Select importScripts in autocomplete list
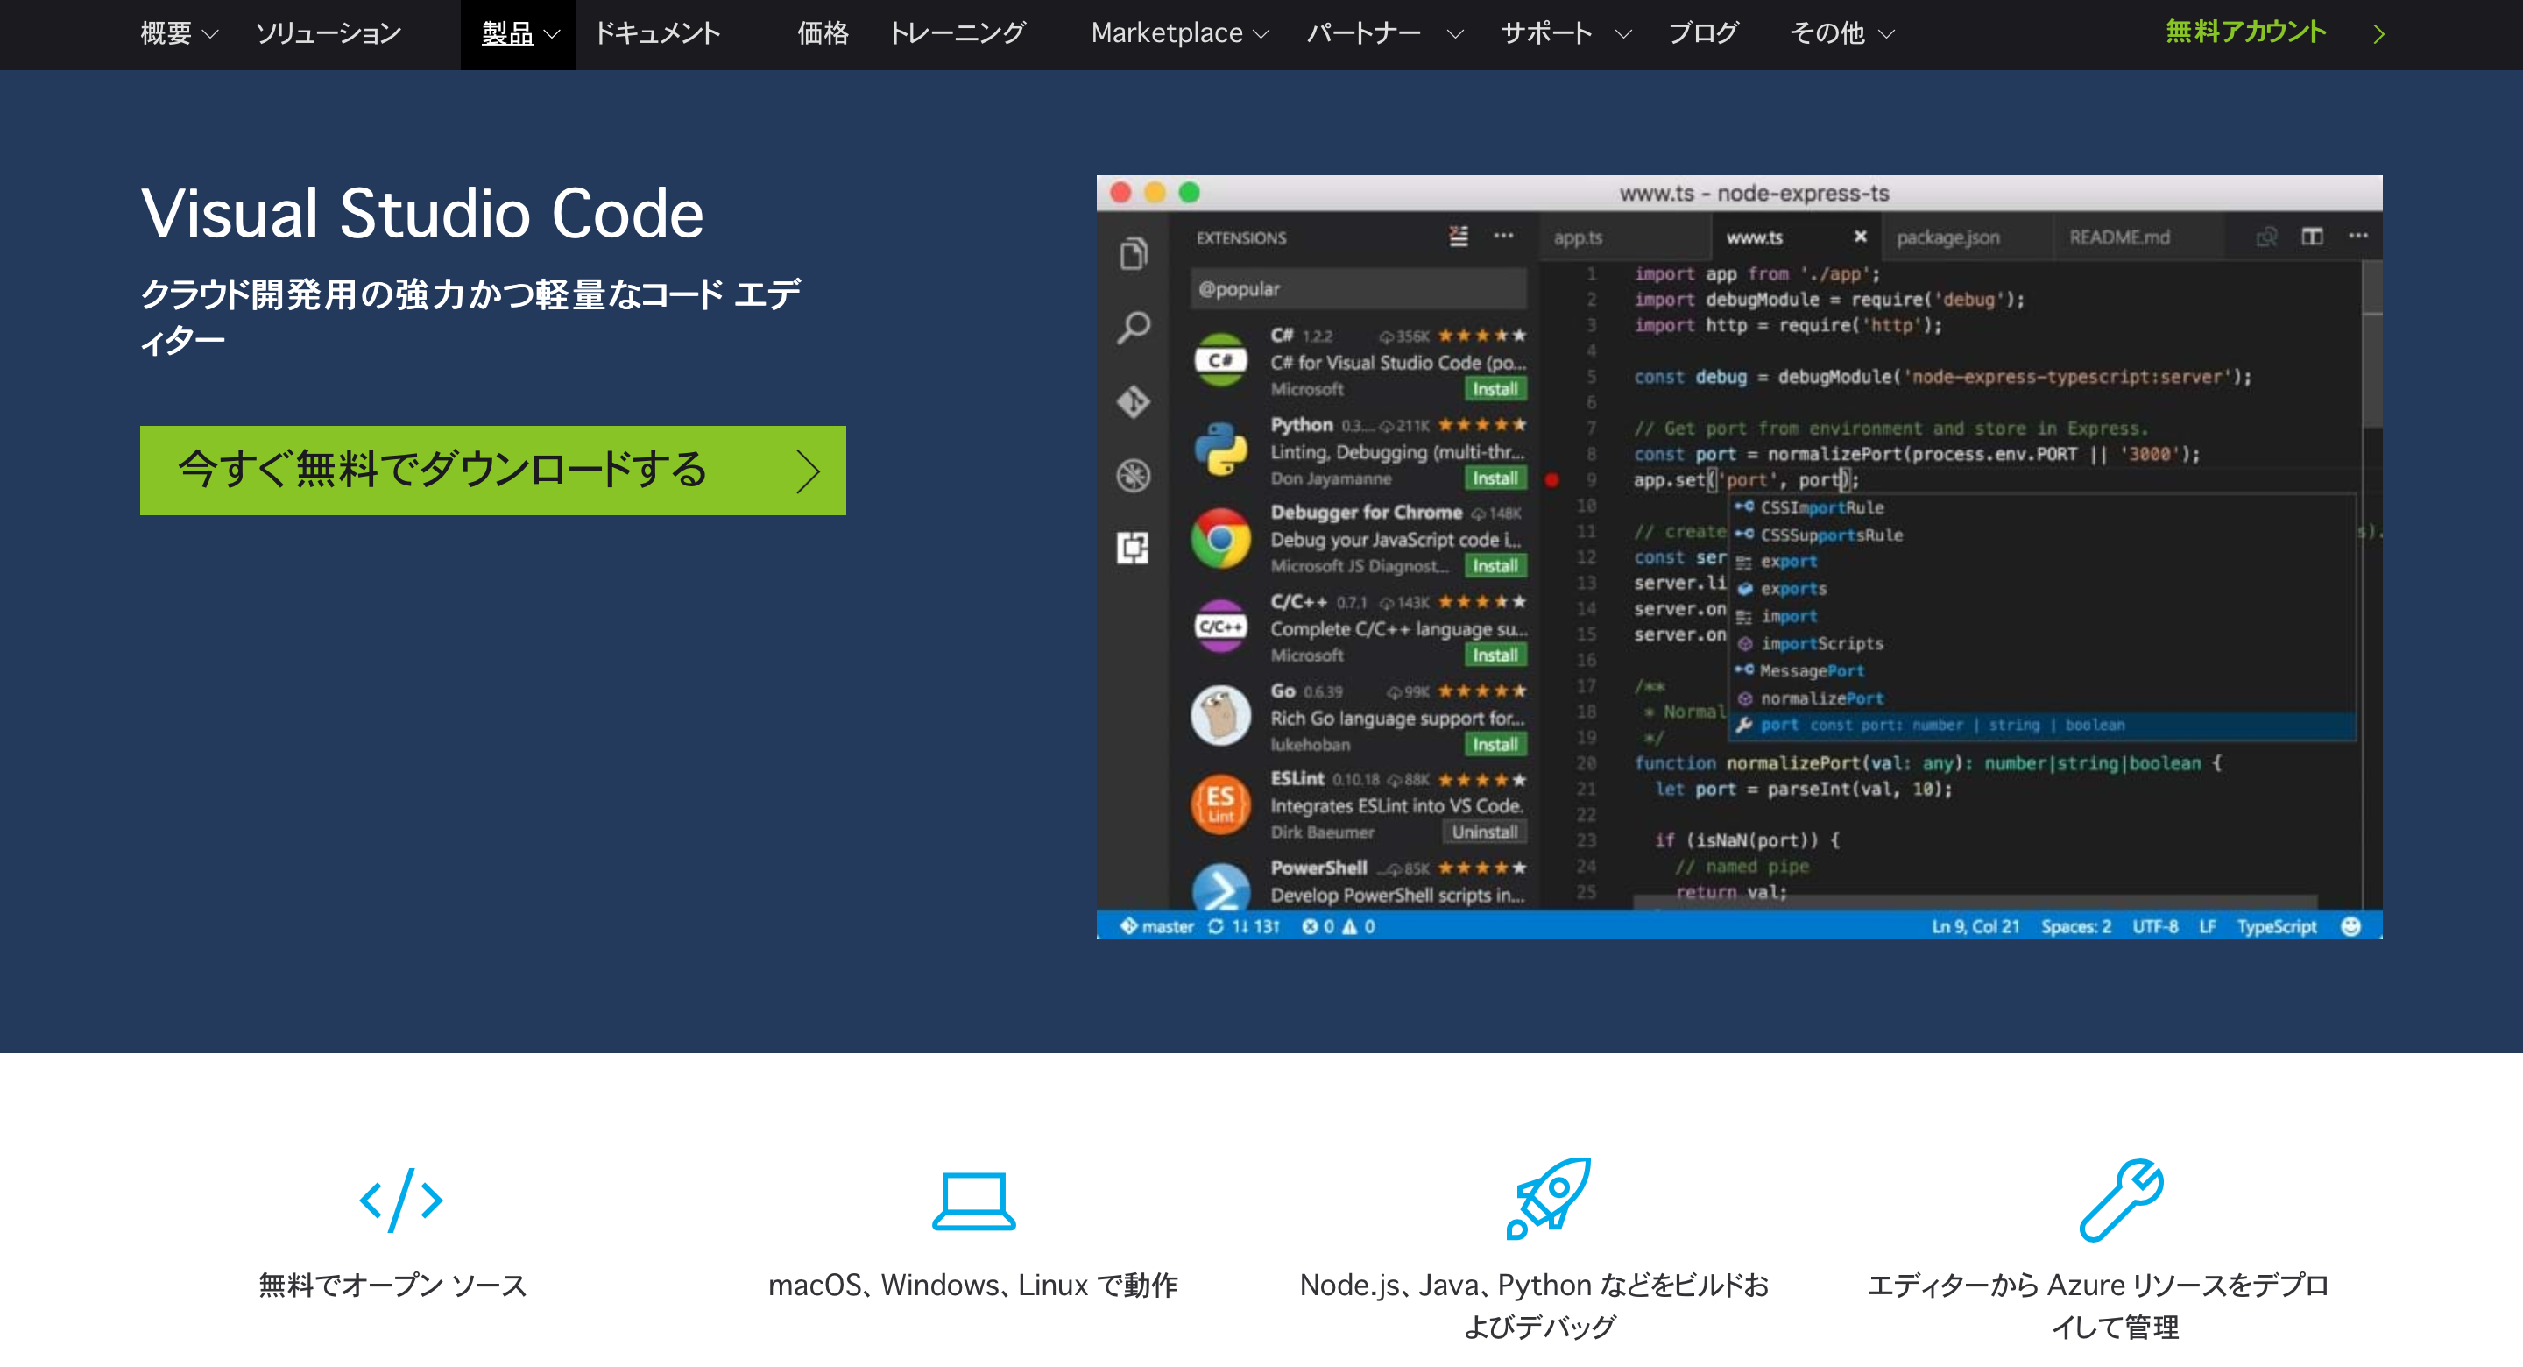 (2042, 644)
